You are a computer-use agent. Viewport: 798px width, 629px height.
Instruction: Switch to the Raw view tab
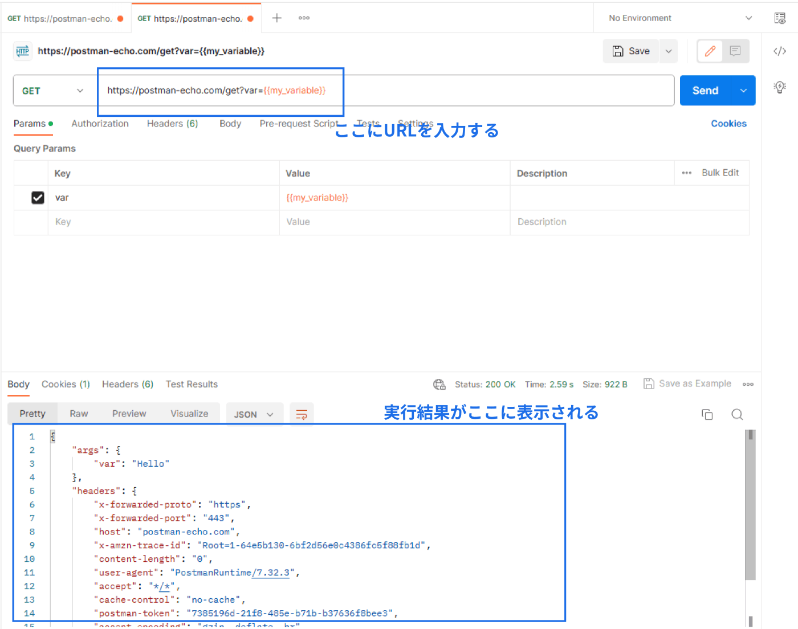(x=79, y=414)
